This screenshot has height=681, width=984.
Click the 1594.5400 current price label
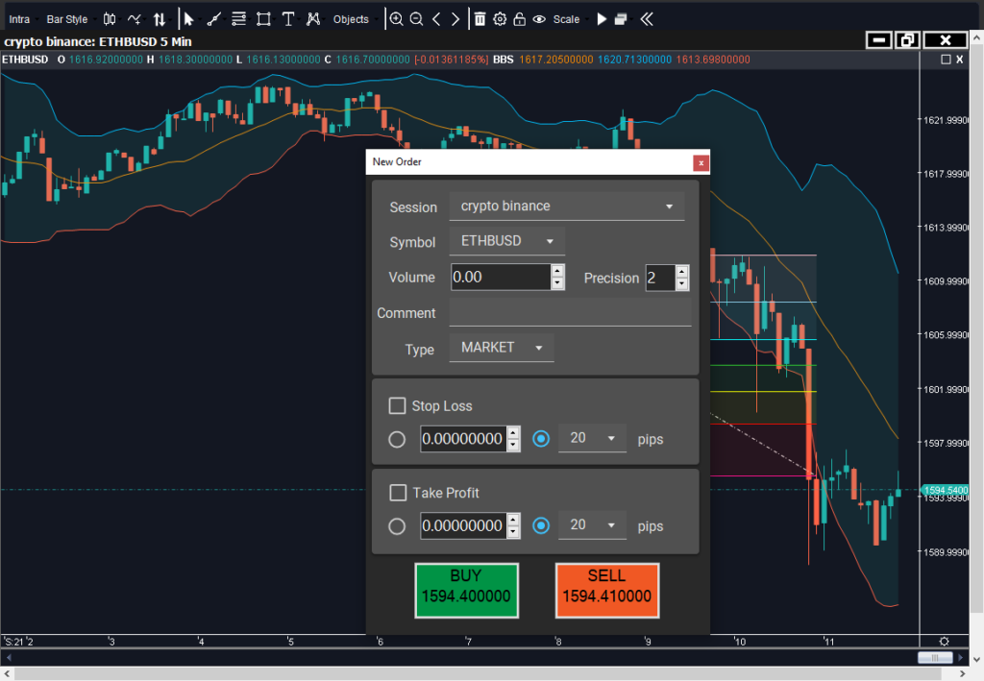tap(946, 490)
